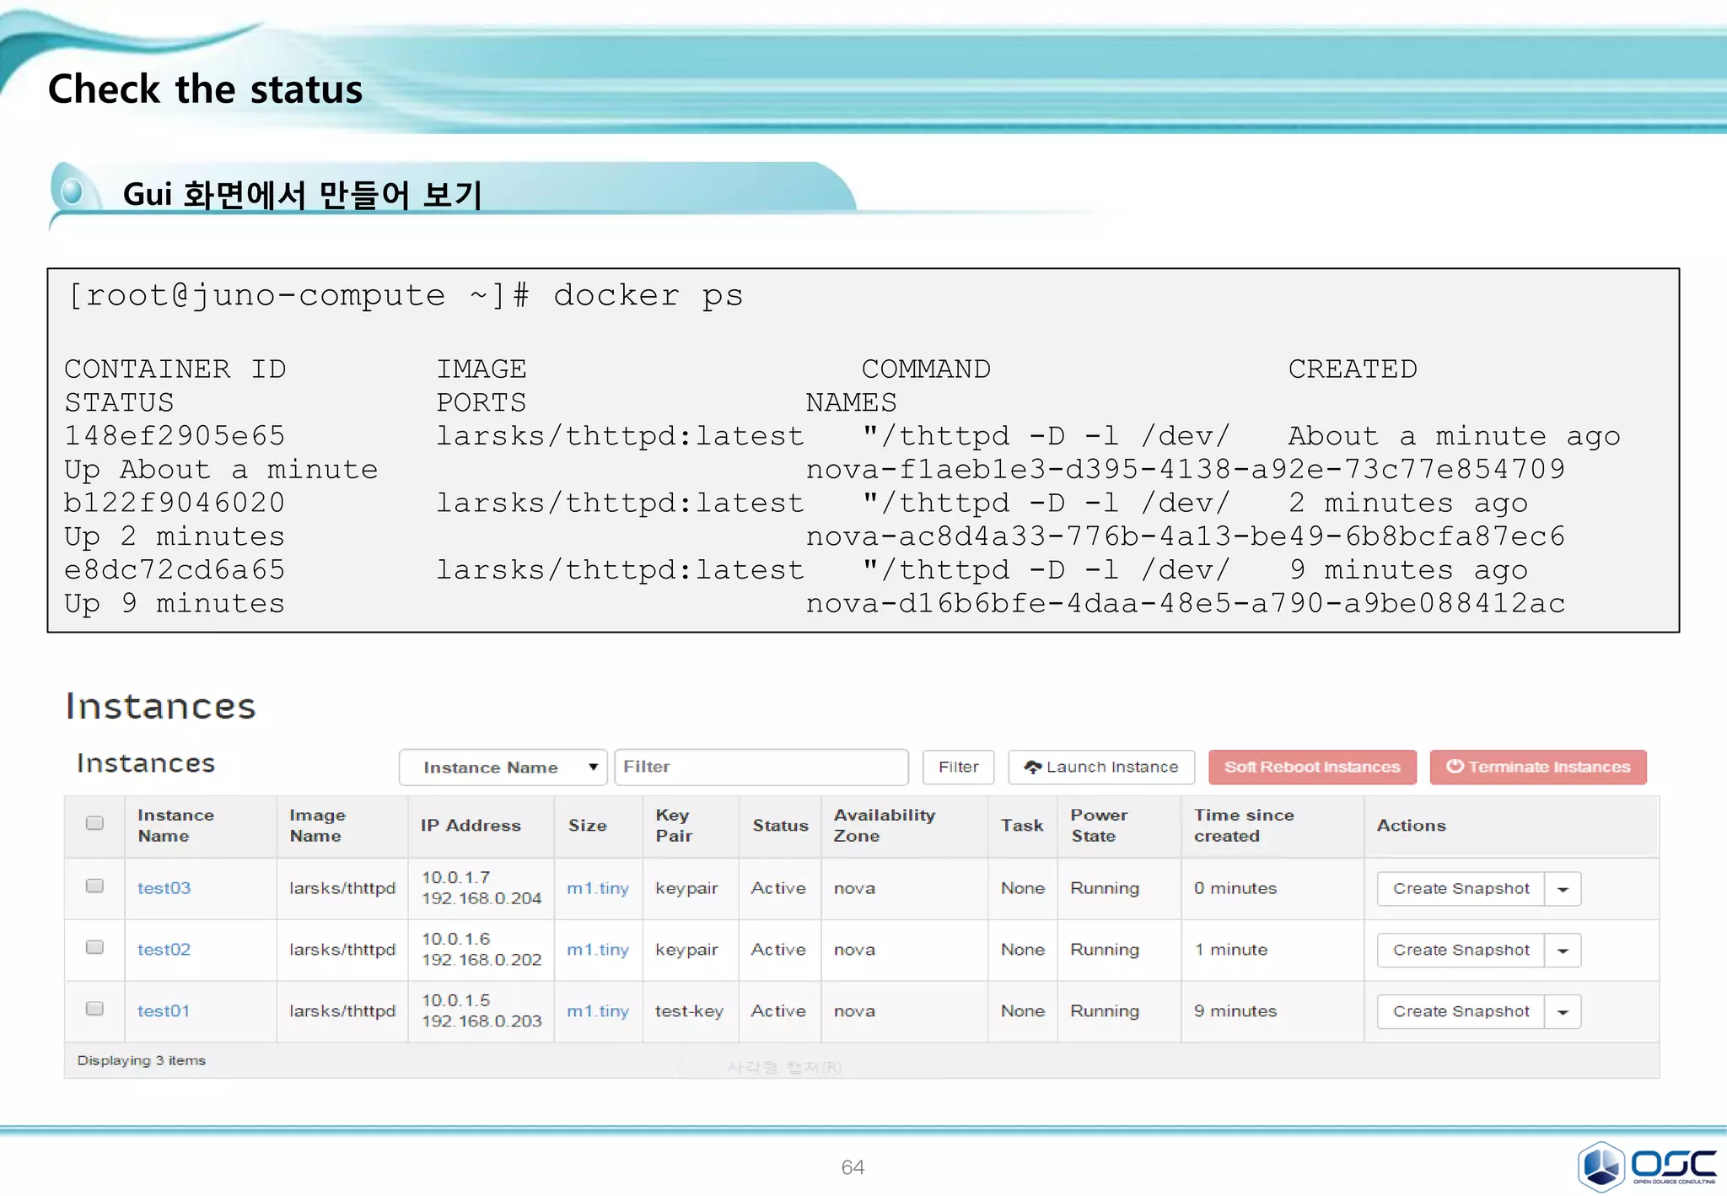
Task: Click the Terminate Instances power icon
Action: [1455, 766]
